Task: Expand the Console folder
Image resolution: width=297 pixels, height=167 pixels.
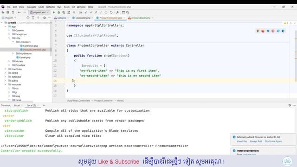Action: point(9,30)
